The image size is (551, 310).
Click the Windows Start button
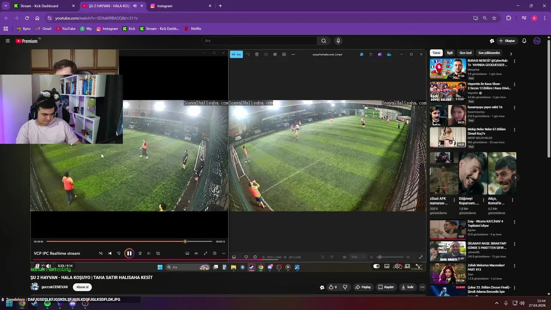9,304
